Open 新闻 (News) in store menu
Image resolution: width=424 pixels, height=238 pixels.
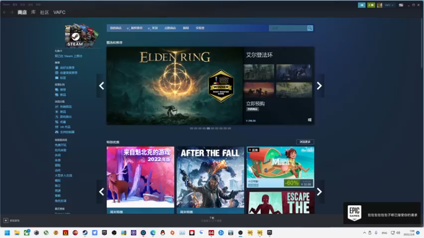[x=186, y=28]
